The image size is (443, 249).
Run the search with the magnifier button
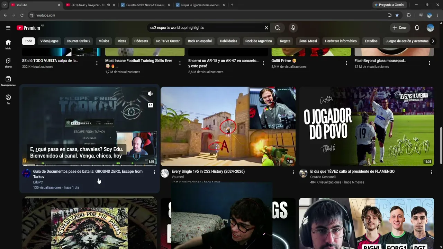(278, 28)
